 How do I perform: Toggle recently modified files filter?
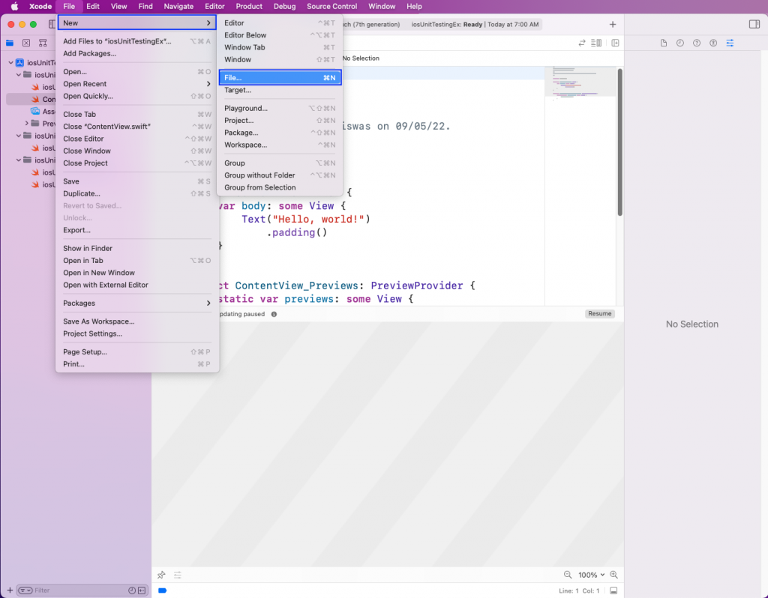[x=132, y=591]
